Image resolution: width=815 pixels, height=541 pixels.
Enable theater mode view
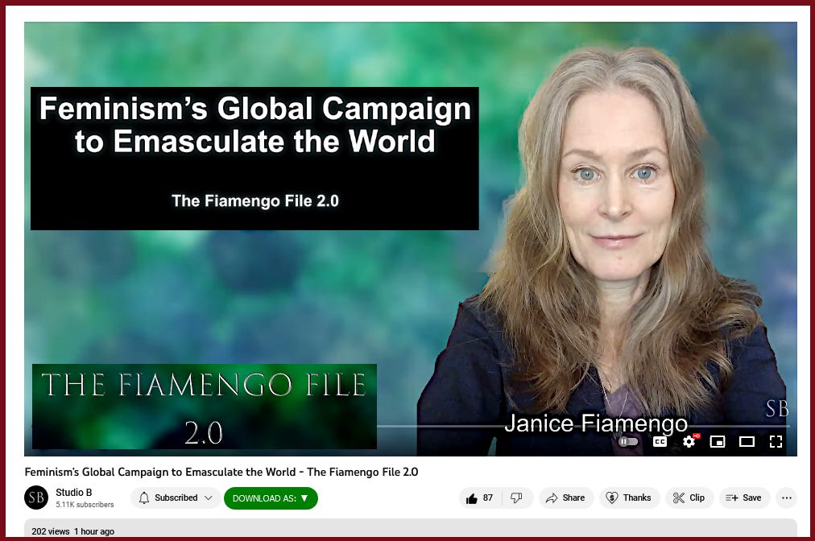tap(747, 442)
